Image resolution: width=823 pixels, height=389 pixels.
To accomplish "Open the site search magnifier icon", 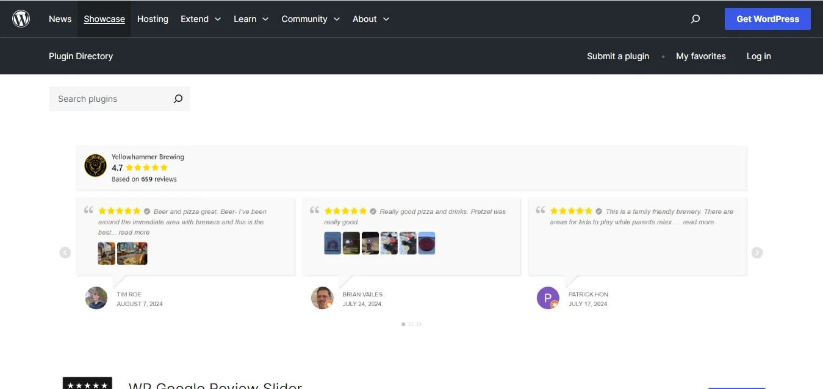I will (695, 19).
